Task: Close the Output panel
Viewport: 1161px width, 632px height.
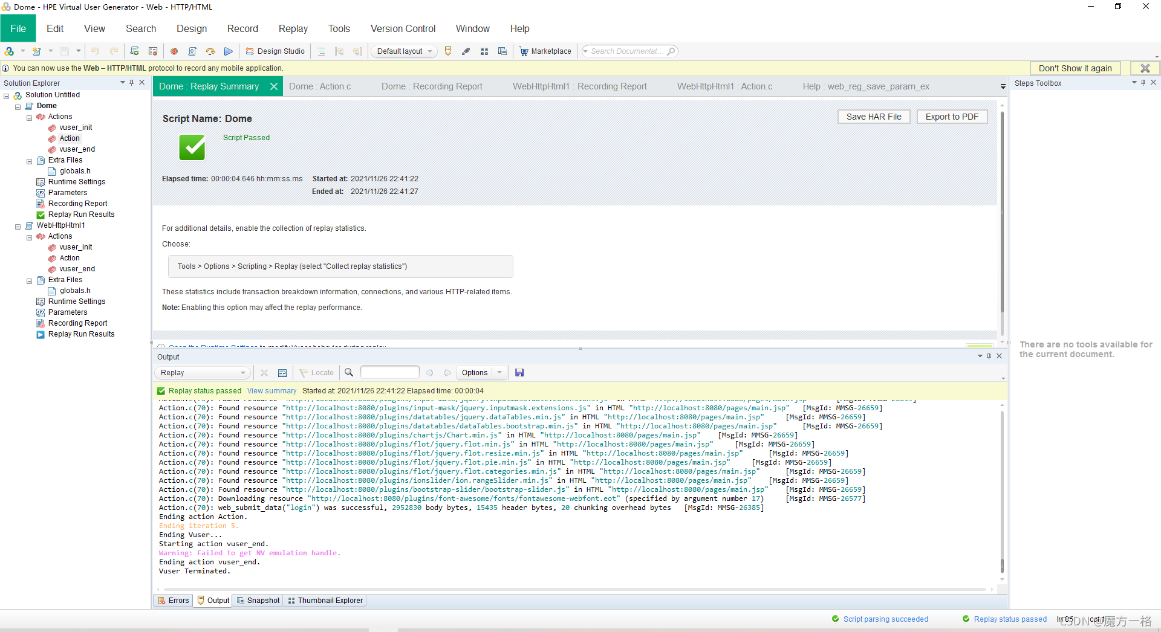Action: [x=1000, y=356]
